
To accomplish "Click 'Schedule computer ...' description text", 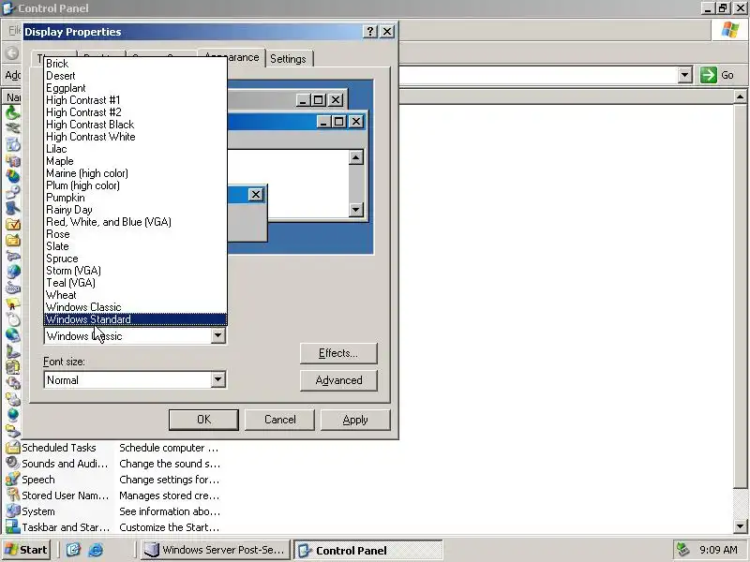I will pos(169,448).
